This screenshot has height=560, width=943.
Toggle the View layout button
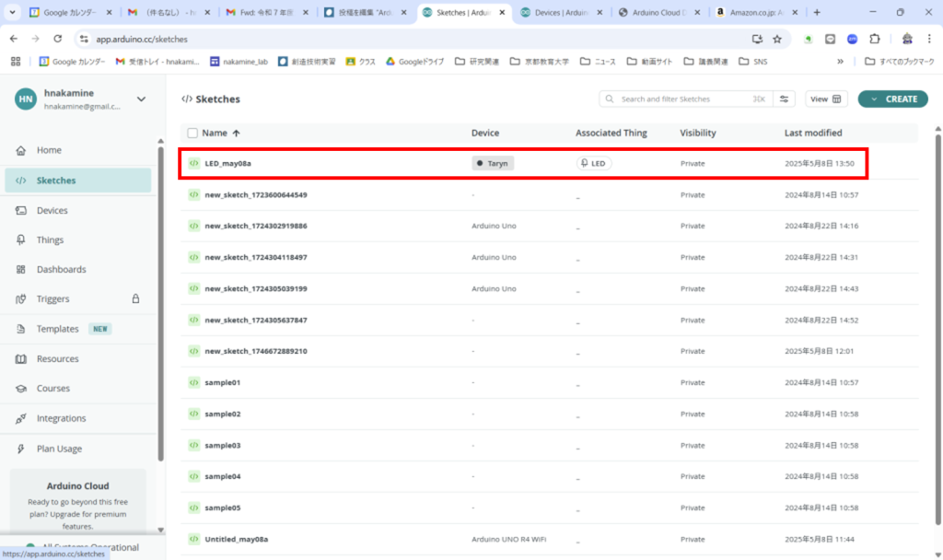click(x=826, y=99)
